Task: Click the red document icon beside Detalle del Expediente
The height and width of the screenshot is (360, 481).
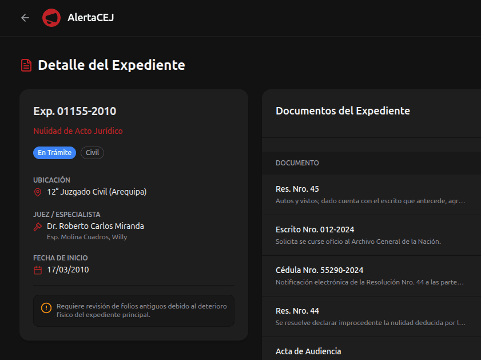Action: pyautogui.click(x=26, y=65)
